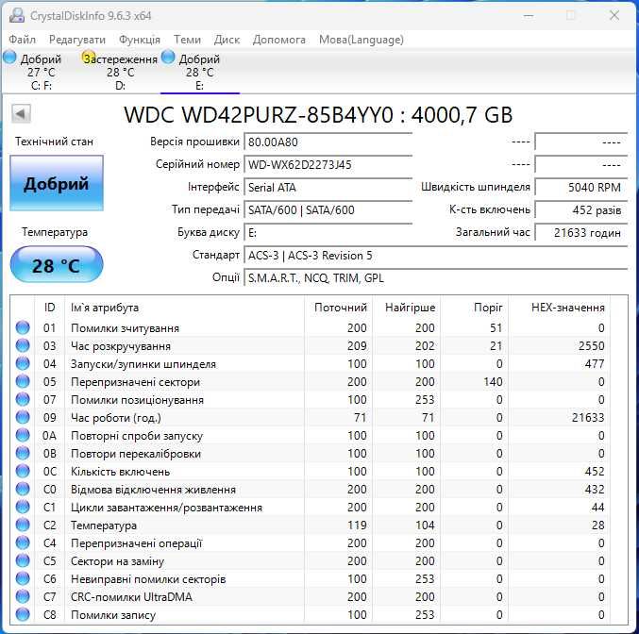Click the 21633 годин total hours field
Image resolution: width=639 pixels, height=634 pixels.
coord(581,233)
